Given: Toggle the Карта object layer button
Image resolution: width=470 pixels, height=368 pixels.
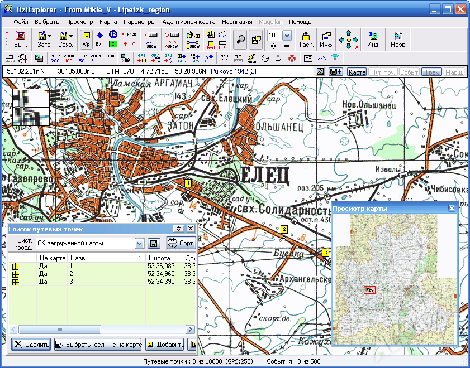Looking at the screenshot, I should 356,72.
